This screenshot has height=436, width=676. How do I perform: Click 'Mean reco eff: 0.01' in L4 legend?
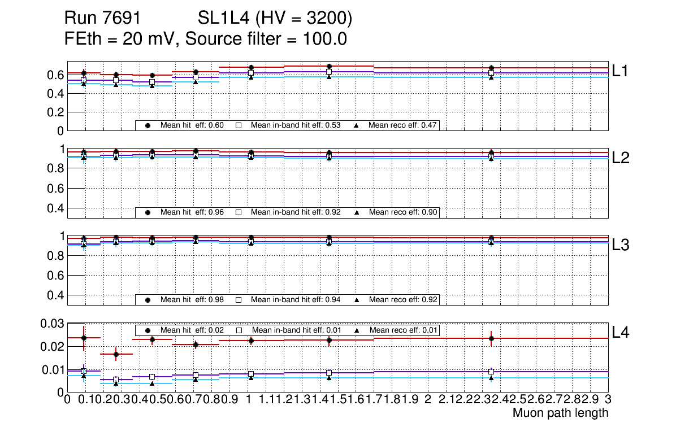pos(403,330)
